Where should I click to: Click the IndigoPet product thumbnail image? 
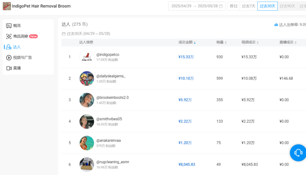point(7,6)
